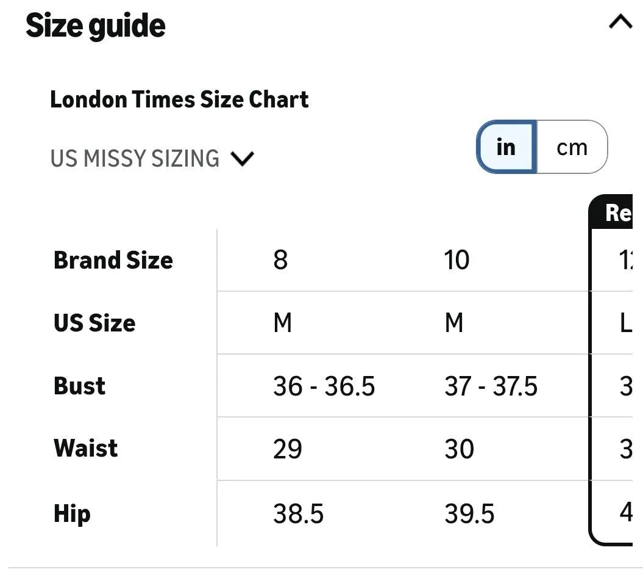The height and width of the screenshot is (586, 643).
Task: Click the Waist row label
Action: [x=86, y=448]
